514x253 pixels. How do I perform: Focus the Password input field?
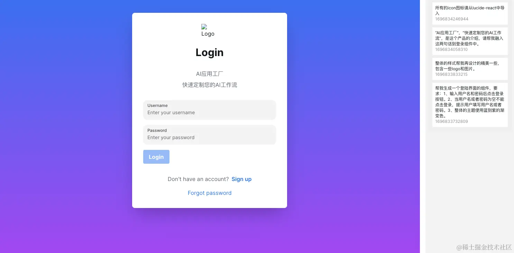[x=210, y=135]
